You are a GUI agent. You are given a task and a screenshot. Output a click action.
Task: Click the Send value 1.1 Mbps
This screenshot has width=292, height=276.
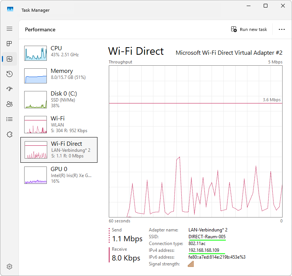tap(127, 239)
